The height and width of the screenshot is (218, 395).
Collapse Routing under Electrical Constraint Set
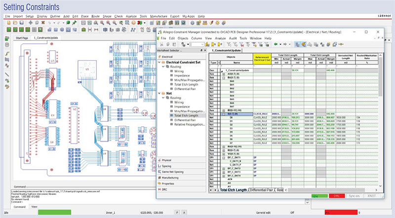(x=163, y=67)
